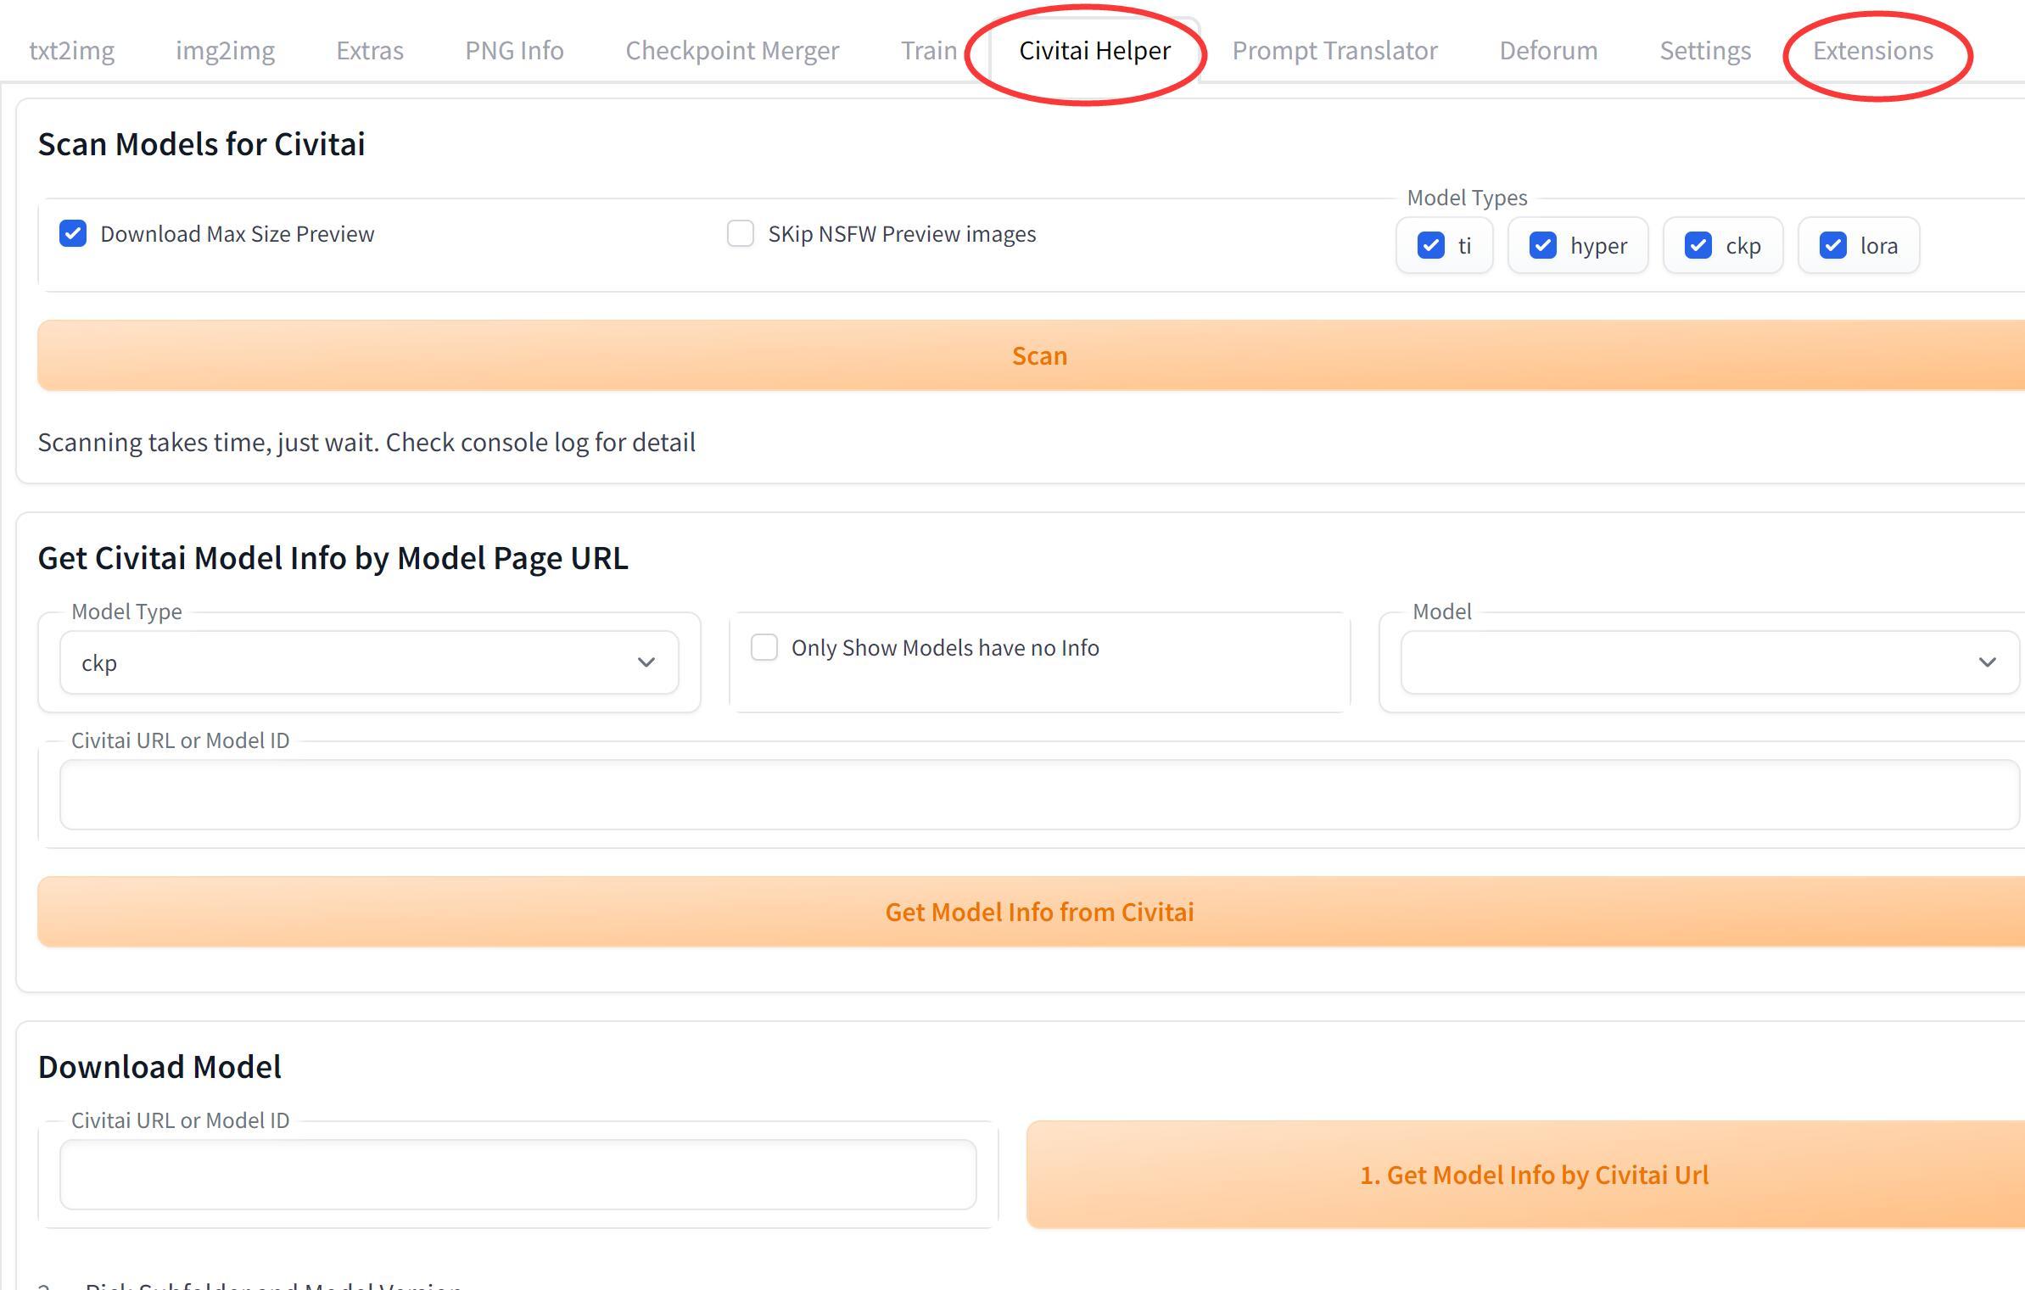Viewport: 2025px width, 1290px height.
Task: Uncheck Download Max Size Preview
Action: pos(73,234)
